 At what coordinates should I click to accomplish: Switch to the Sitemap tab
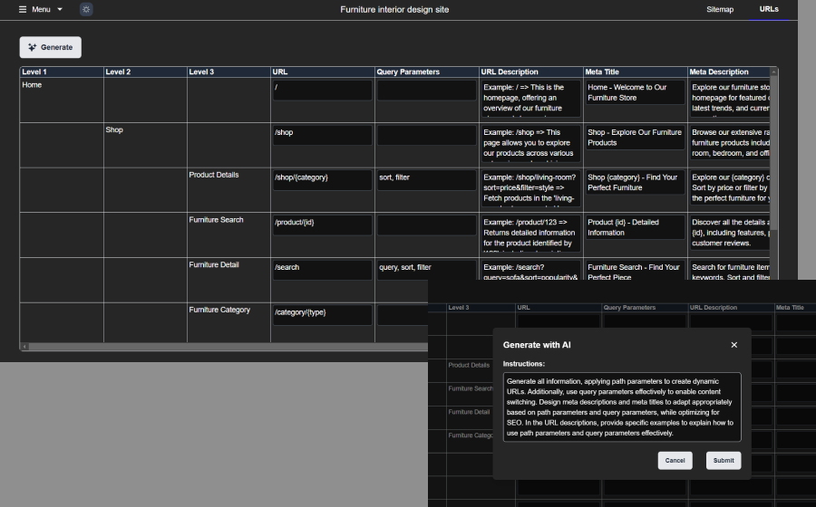(720, 9)
